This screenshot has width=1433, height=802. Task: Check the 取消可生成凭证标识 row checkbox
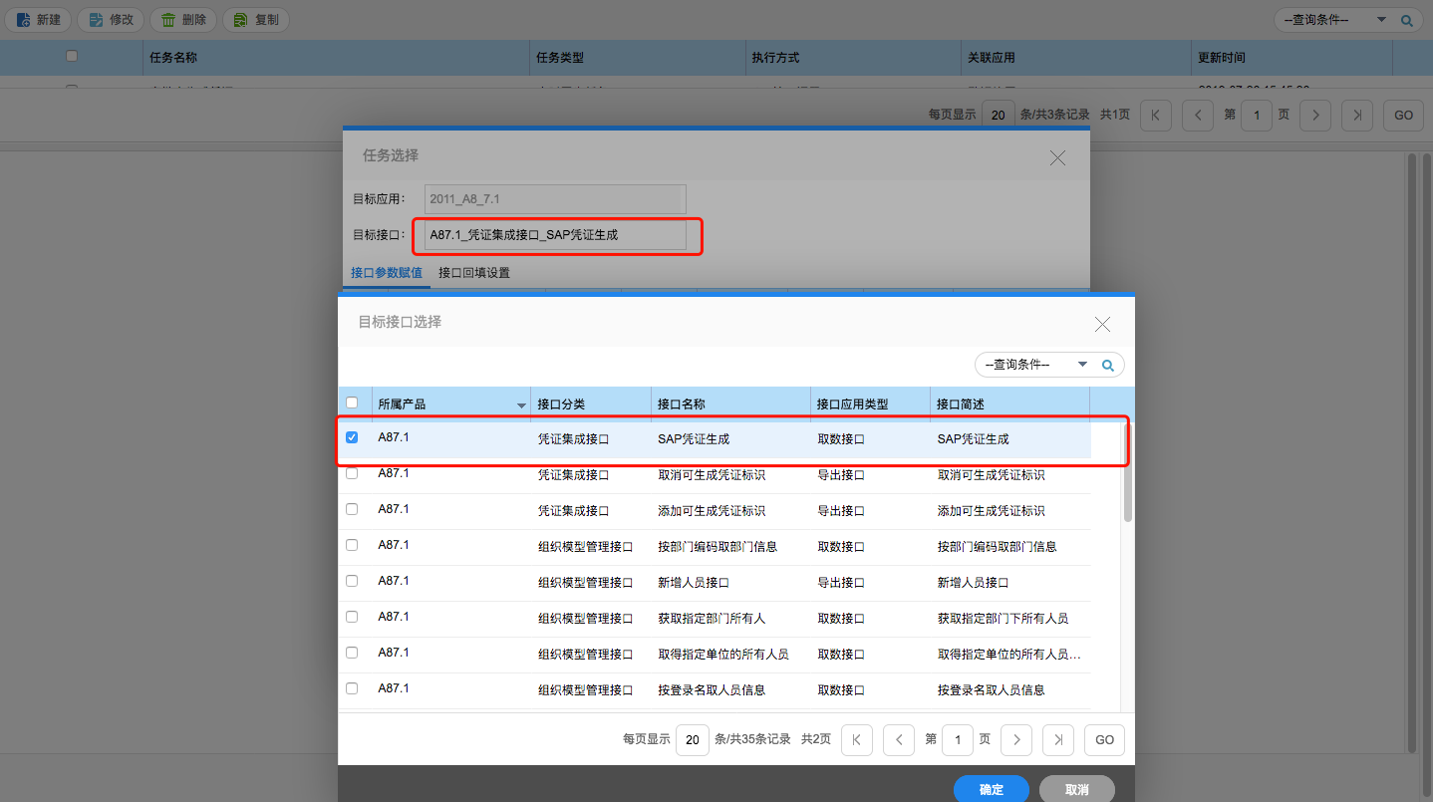(352, 473)
